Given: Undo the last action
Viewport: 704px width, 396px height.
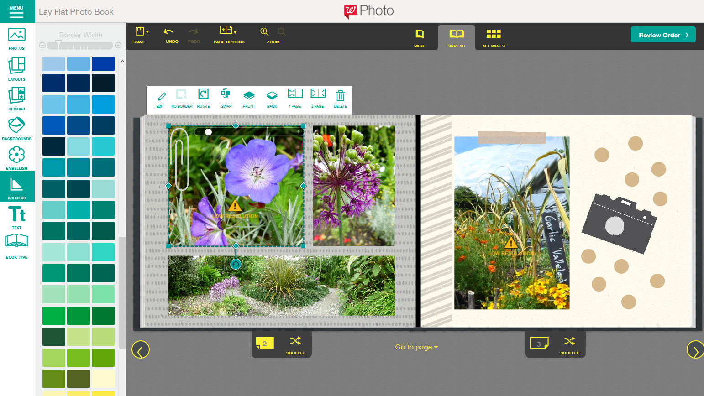Looking at the screenshot, I should tap(172, 35).
